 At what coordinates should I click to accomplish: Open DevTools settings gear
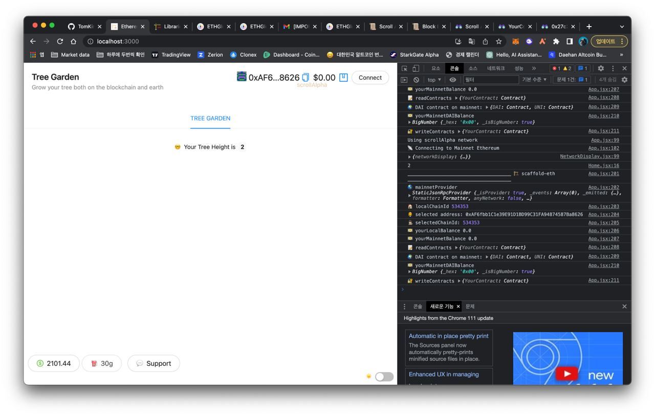[x=601, y=68]
